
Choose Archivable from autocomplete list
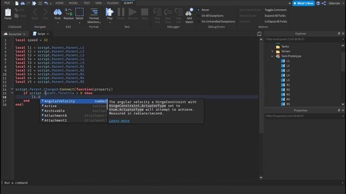click(74, 111)
